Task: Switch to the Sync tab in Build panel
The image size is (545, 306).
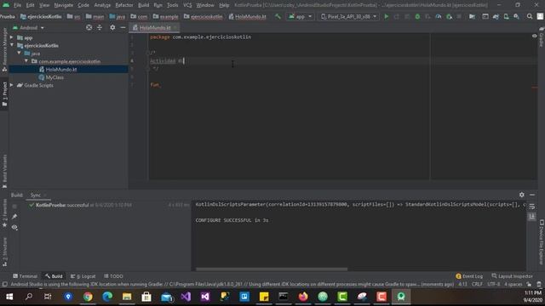Action: click(36, 195)
